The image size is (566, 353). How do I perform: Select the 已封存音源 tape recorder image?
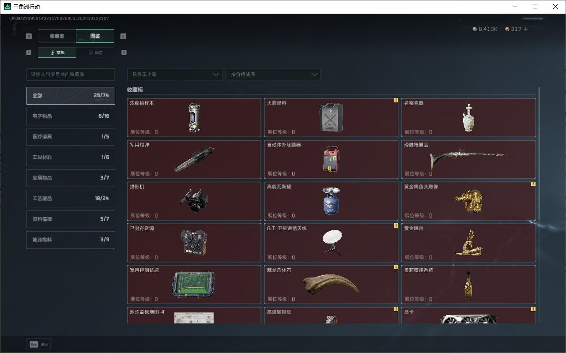[x=193, y=243]
